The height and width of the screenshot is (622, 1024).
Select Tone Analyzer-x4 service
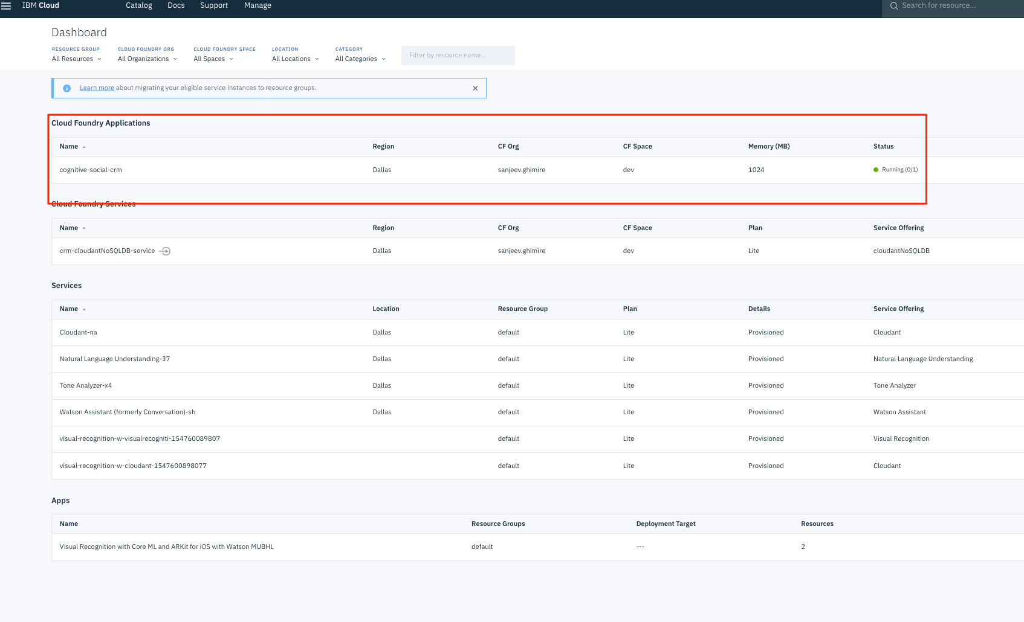[x=86, y=385]
